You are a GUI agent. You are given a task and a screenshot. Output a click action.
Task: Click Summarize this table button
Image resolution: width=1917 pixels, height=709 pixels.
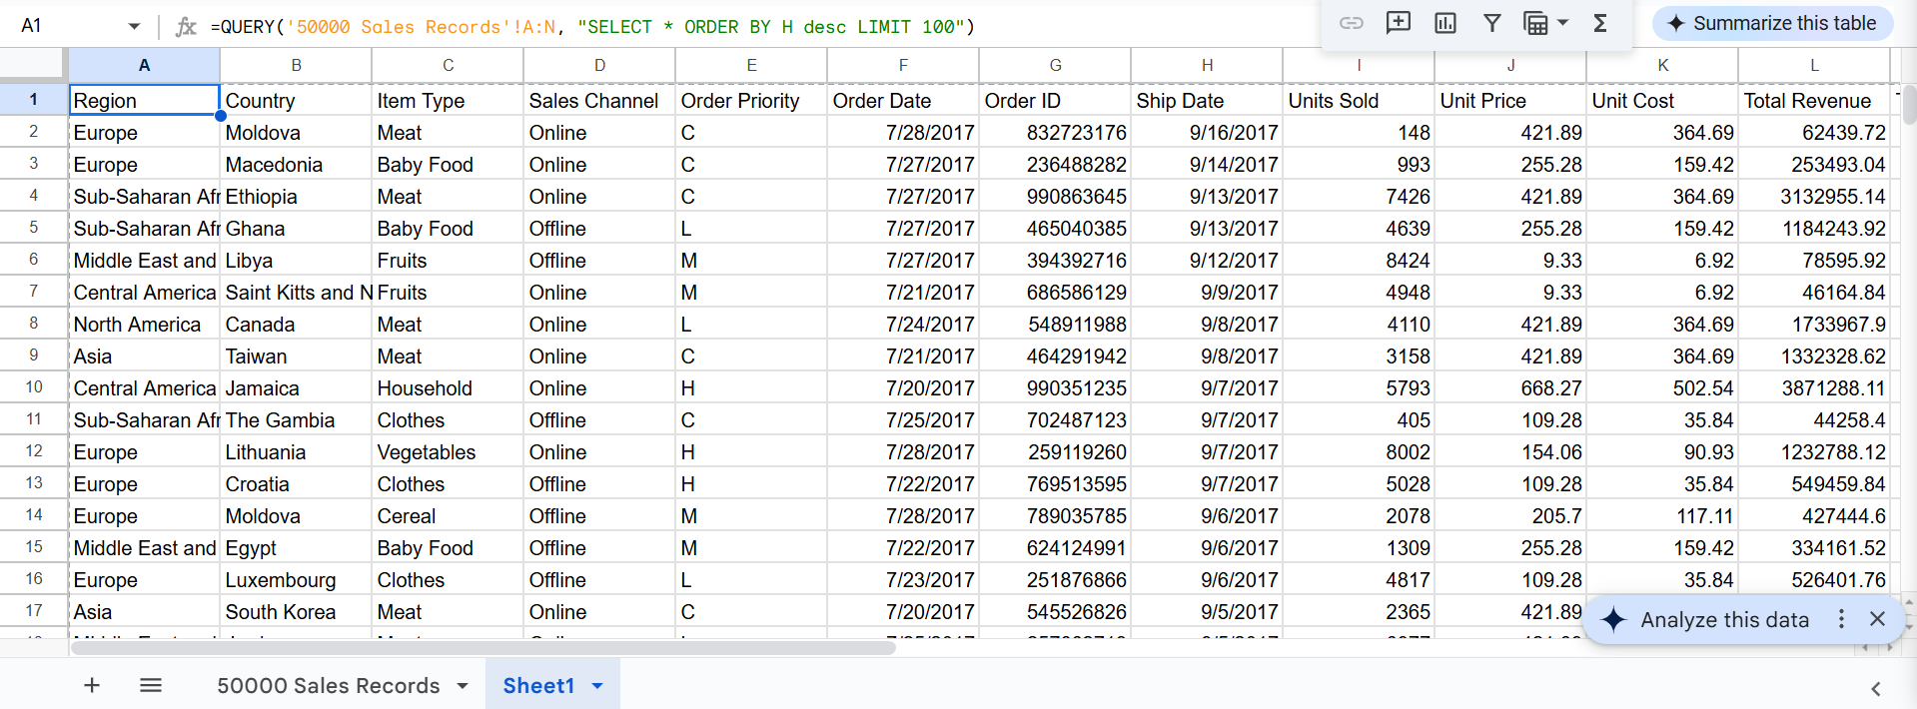coord(1772,23)
